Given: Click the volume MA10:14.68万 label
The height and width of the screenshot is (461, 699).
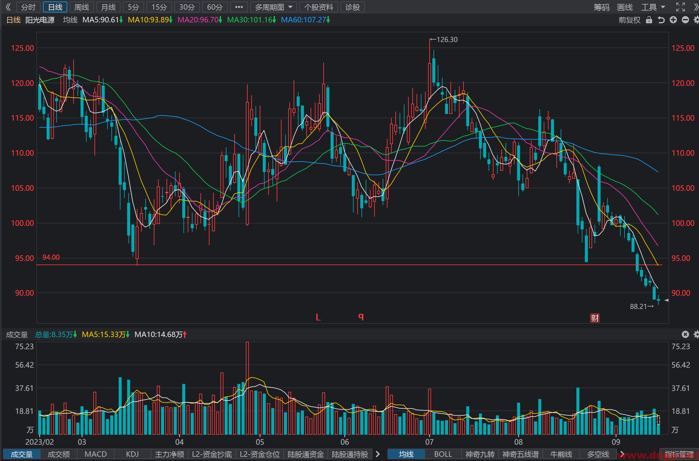Looking at the screenshot, I should tap(160, 335).
